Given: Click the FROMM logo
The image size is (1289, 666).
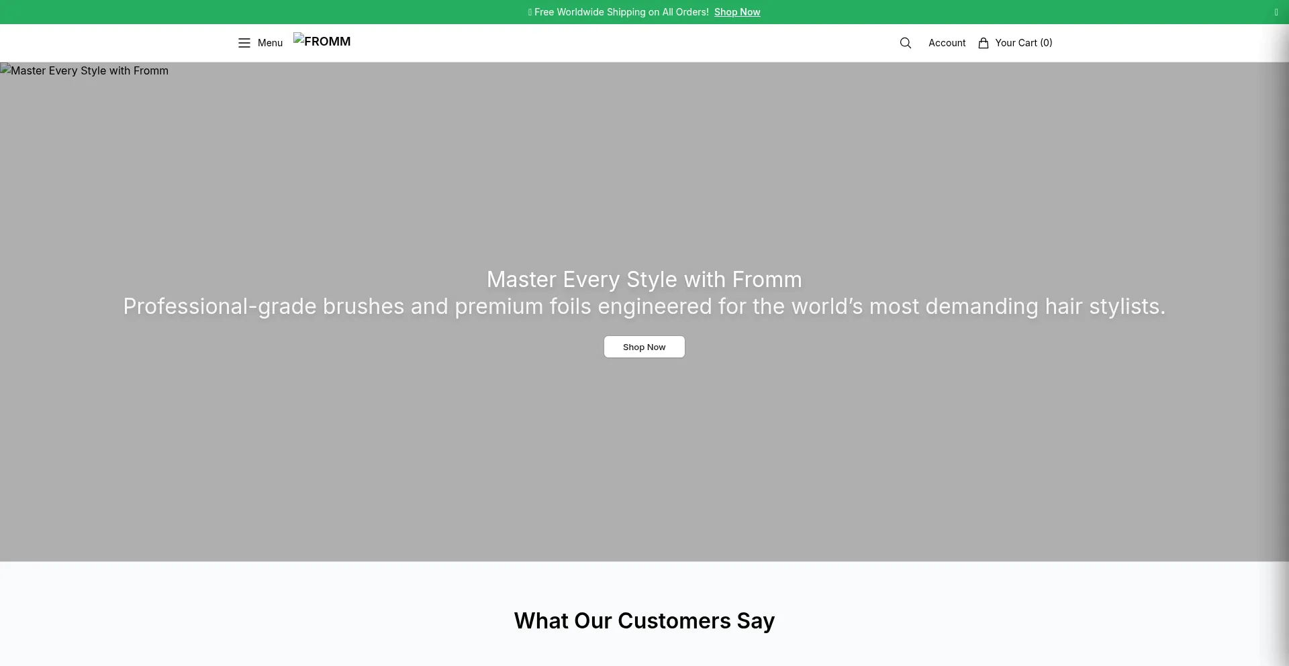Looking at the screenshot, I should pyautogui.click(x=322, y=41).
